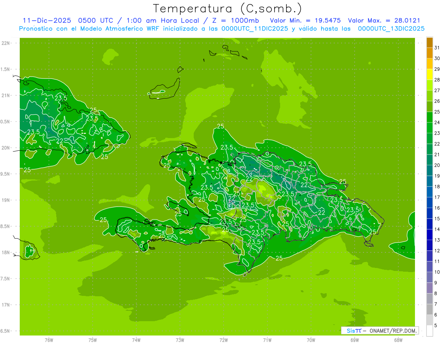Image resolution: width=447 pixels, height=345 pixels.
Task: Click the '27' label on color scale
Action: (x=437, y=90)
